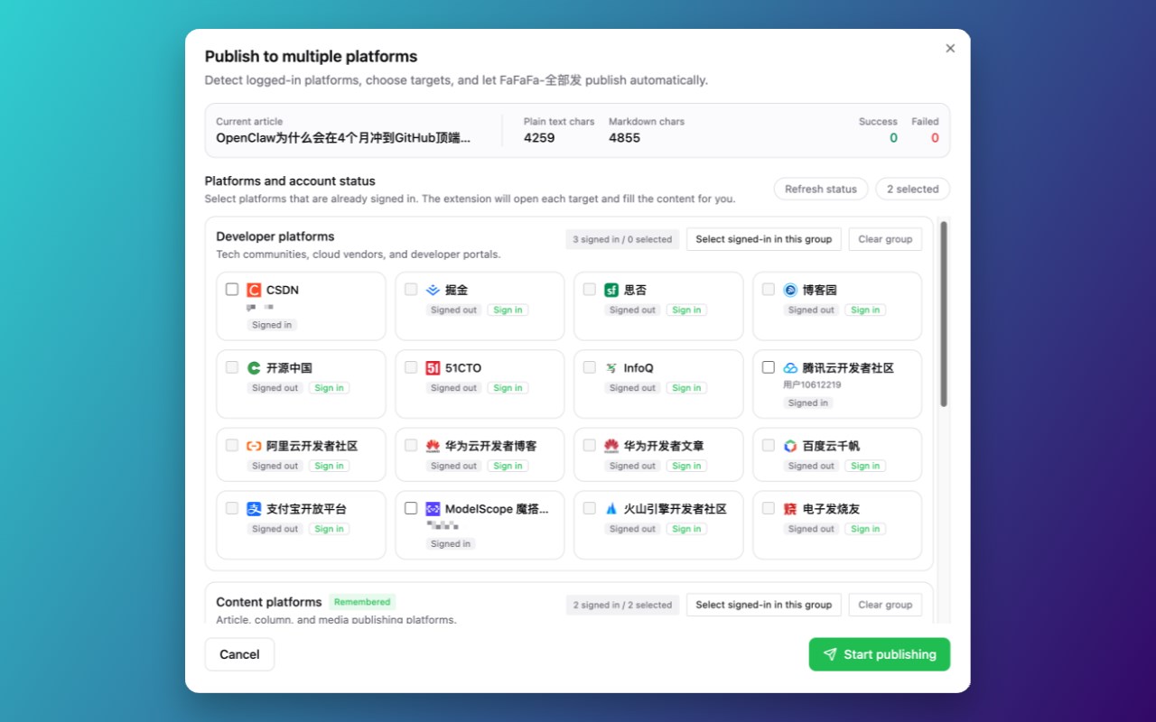Viewport: 1156px width, 722px height.
Task: Click the 火山引擎开发者社区 logo icon
Action: [611, 509]
